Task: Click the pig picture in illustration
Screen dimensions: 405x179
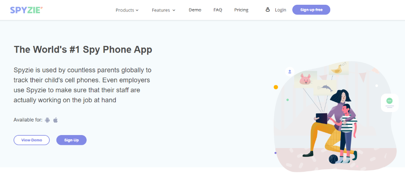Action: [305, 79]
